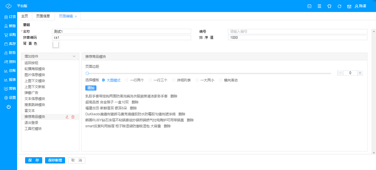The height and width of the screenshot is (170, 376).
Task: Select the 横向滑动 radio button
Action: pos(221,80)
